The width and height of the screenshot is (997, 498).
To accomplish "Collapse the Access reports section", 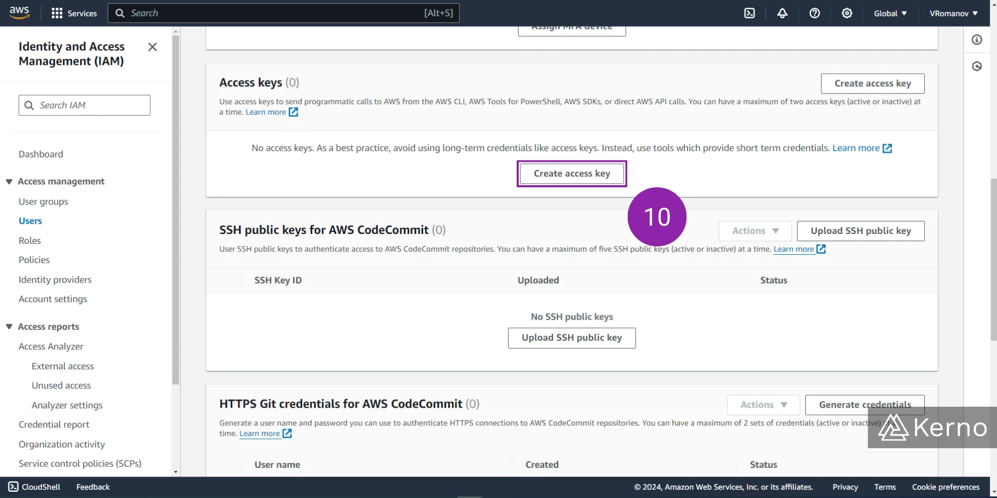I will [9, 327].
